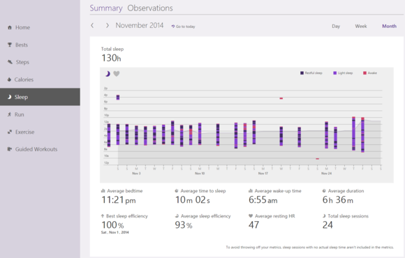
Task: Click the Go to today link
Action: tap(184, 26)
